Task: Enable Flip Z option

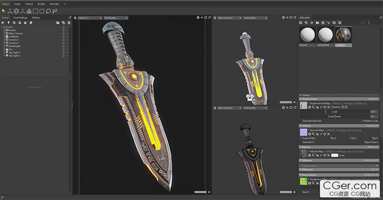Action: (x=374, y=138)
